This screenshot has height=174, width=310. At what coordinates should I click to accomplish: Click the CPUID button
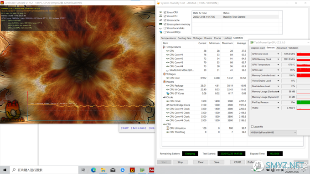pyautogui.click(x=238, y=162)
